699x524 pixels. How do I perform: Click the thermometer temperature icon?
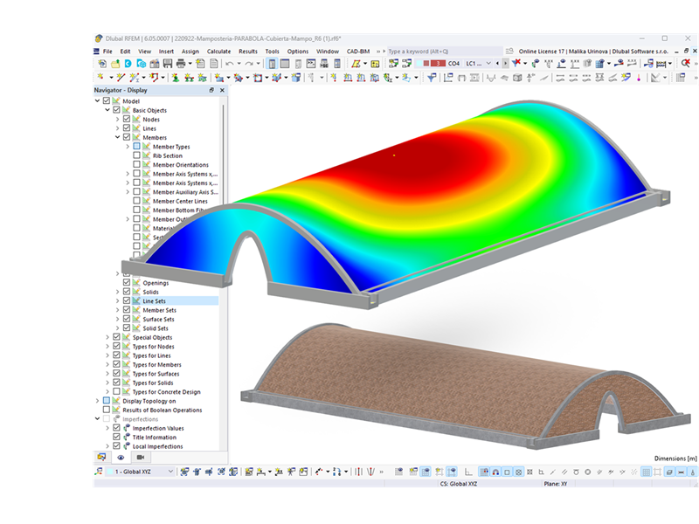639,78
